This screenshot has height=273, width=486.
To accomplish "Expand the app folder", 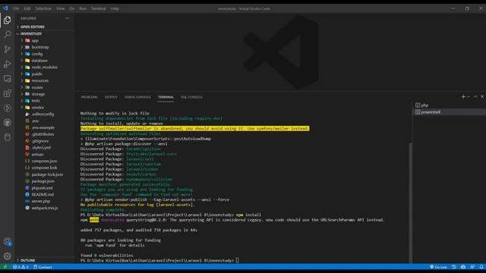I will 45,40.
